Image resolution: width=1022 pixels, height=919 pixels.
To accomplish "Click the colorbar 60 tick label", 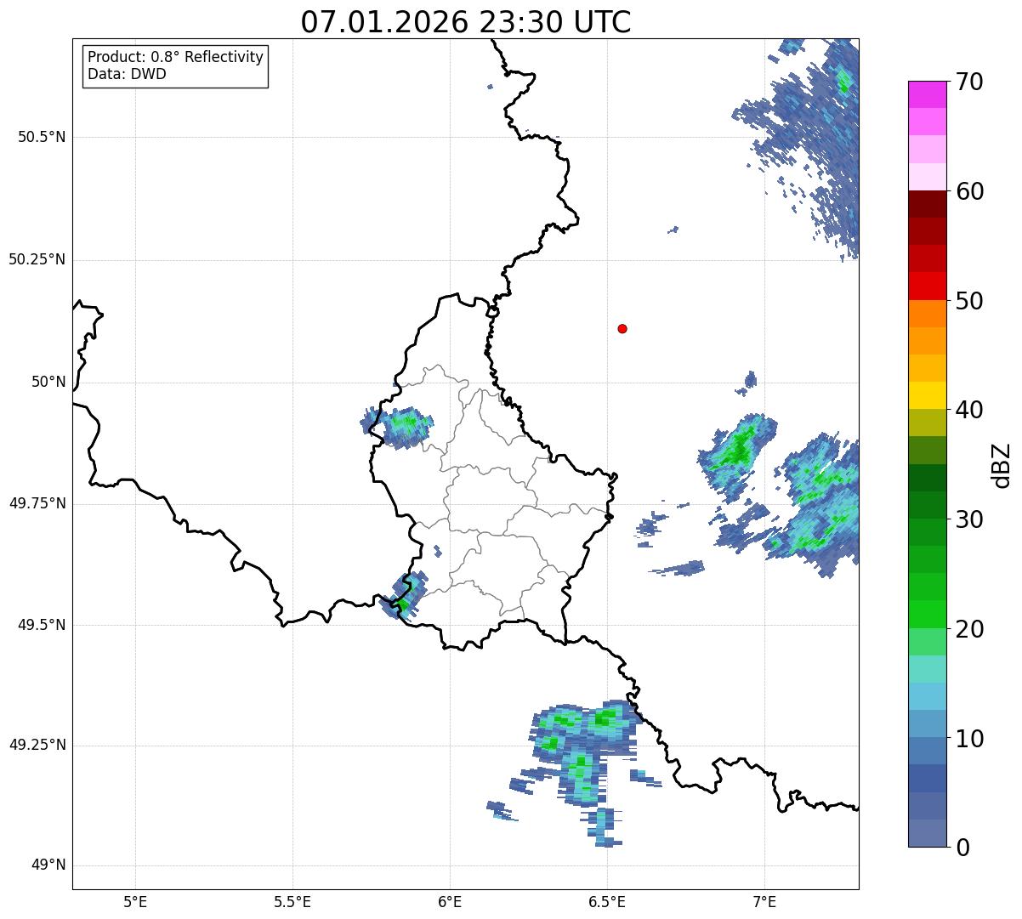I will coord(969,191).
